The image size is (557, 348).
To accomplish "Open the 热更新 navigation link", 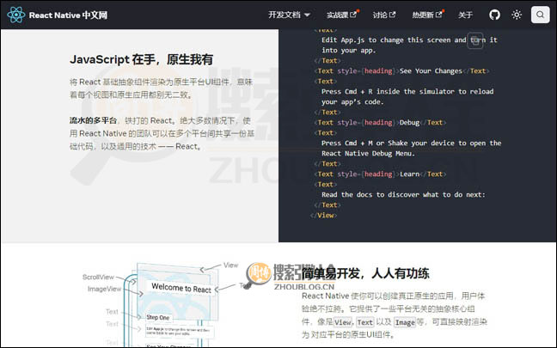I will [x=428, y=15].
